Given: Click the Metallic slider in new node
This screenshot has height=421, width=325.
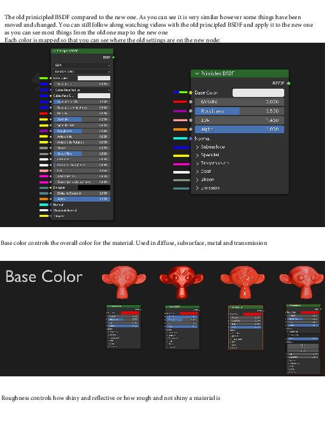Looking at the screenshot, I should click(239, 102).
